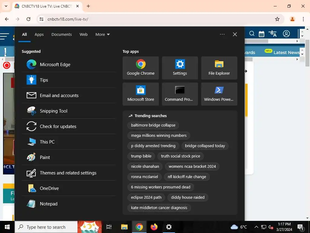Expand the More search filter dropdown
This screenshot has height=233, width=310.
102,35
